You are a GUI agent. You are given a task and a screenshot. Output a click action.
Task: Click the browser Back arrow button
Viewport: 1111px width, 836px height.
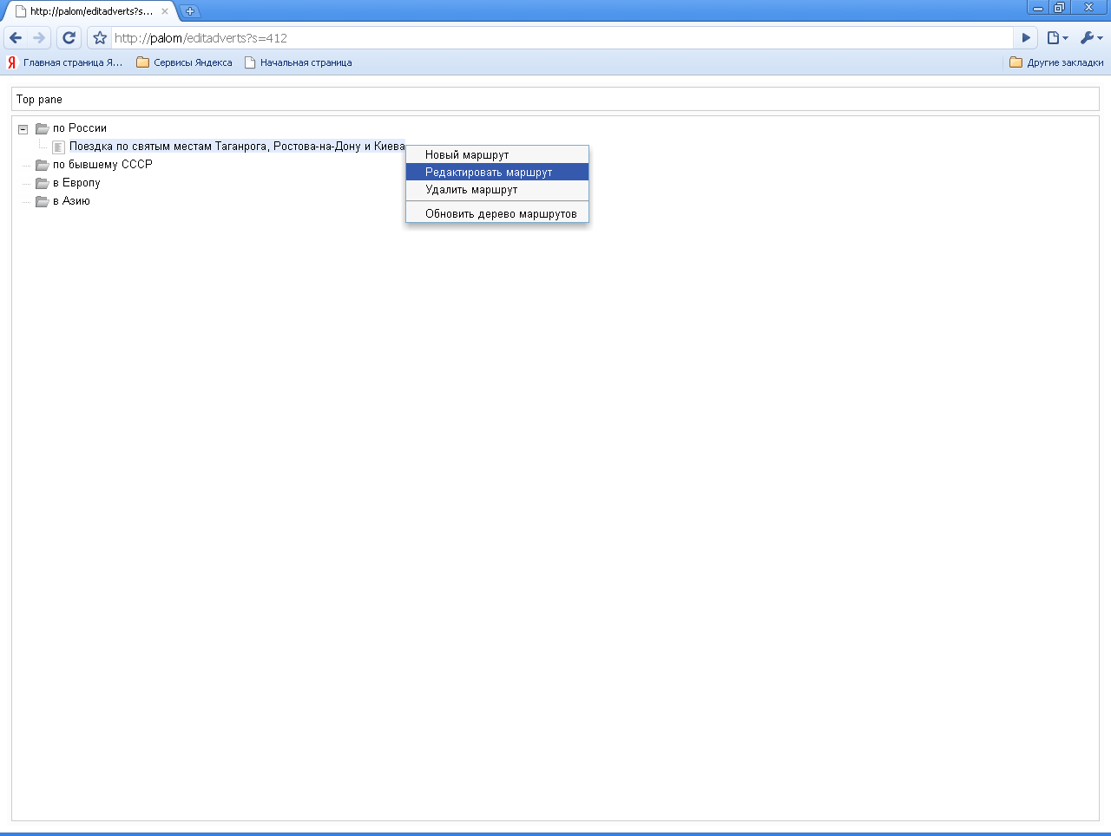(x=16, y=38)
